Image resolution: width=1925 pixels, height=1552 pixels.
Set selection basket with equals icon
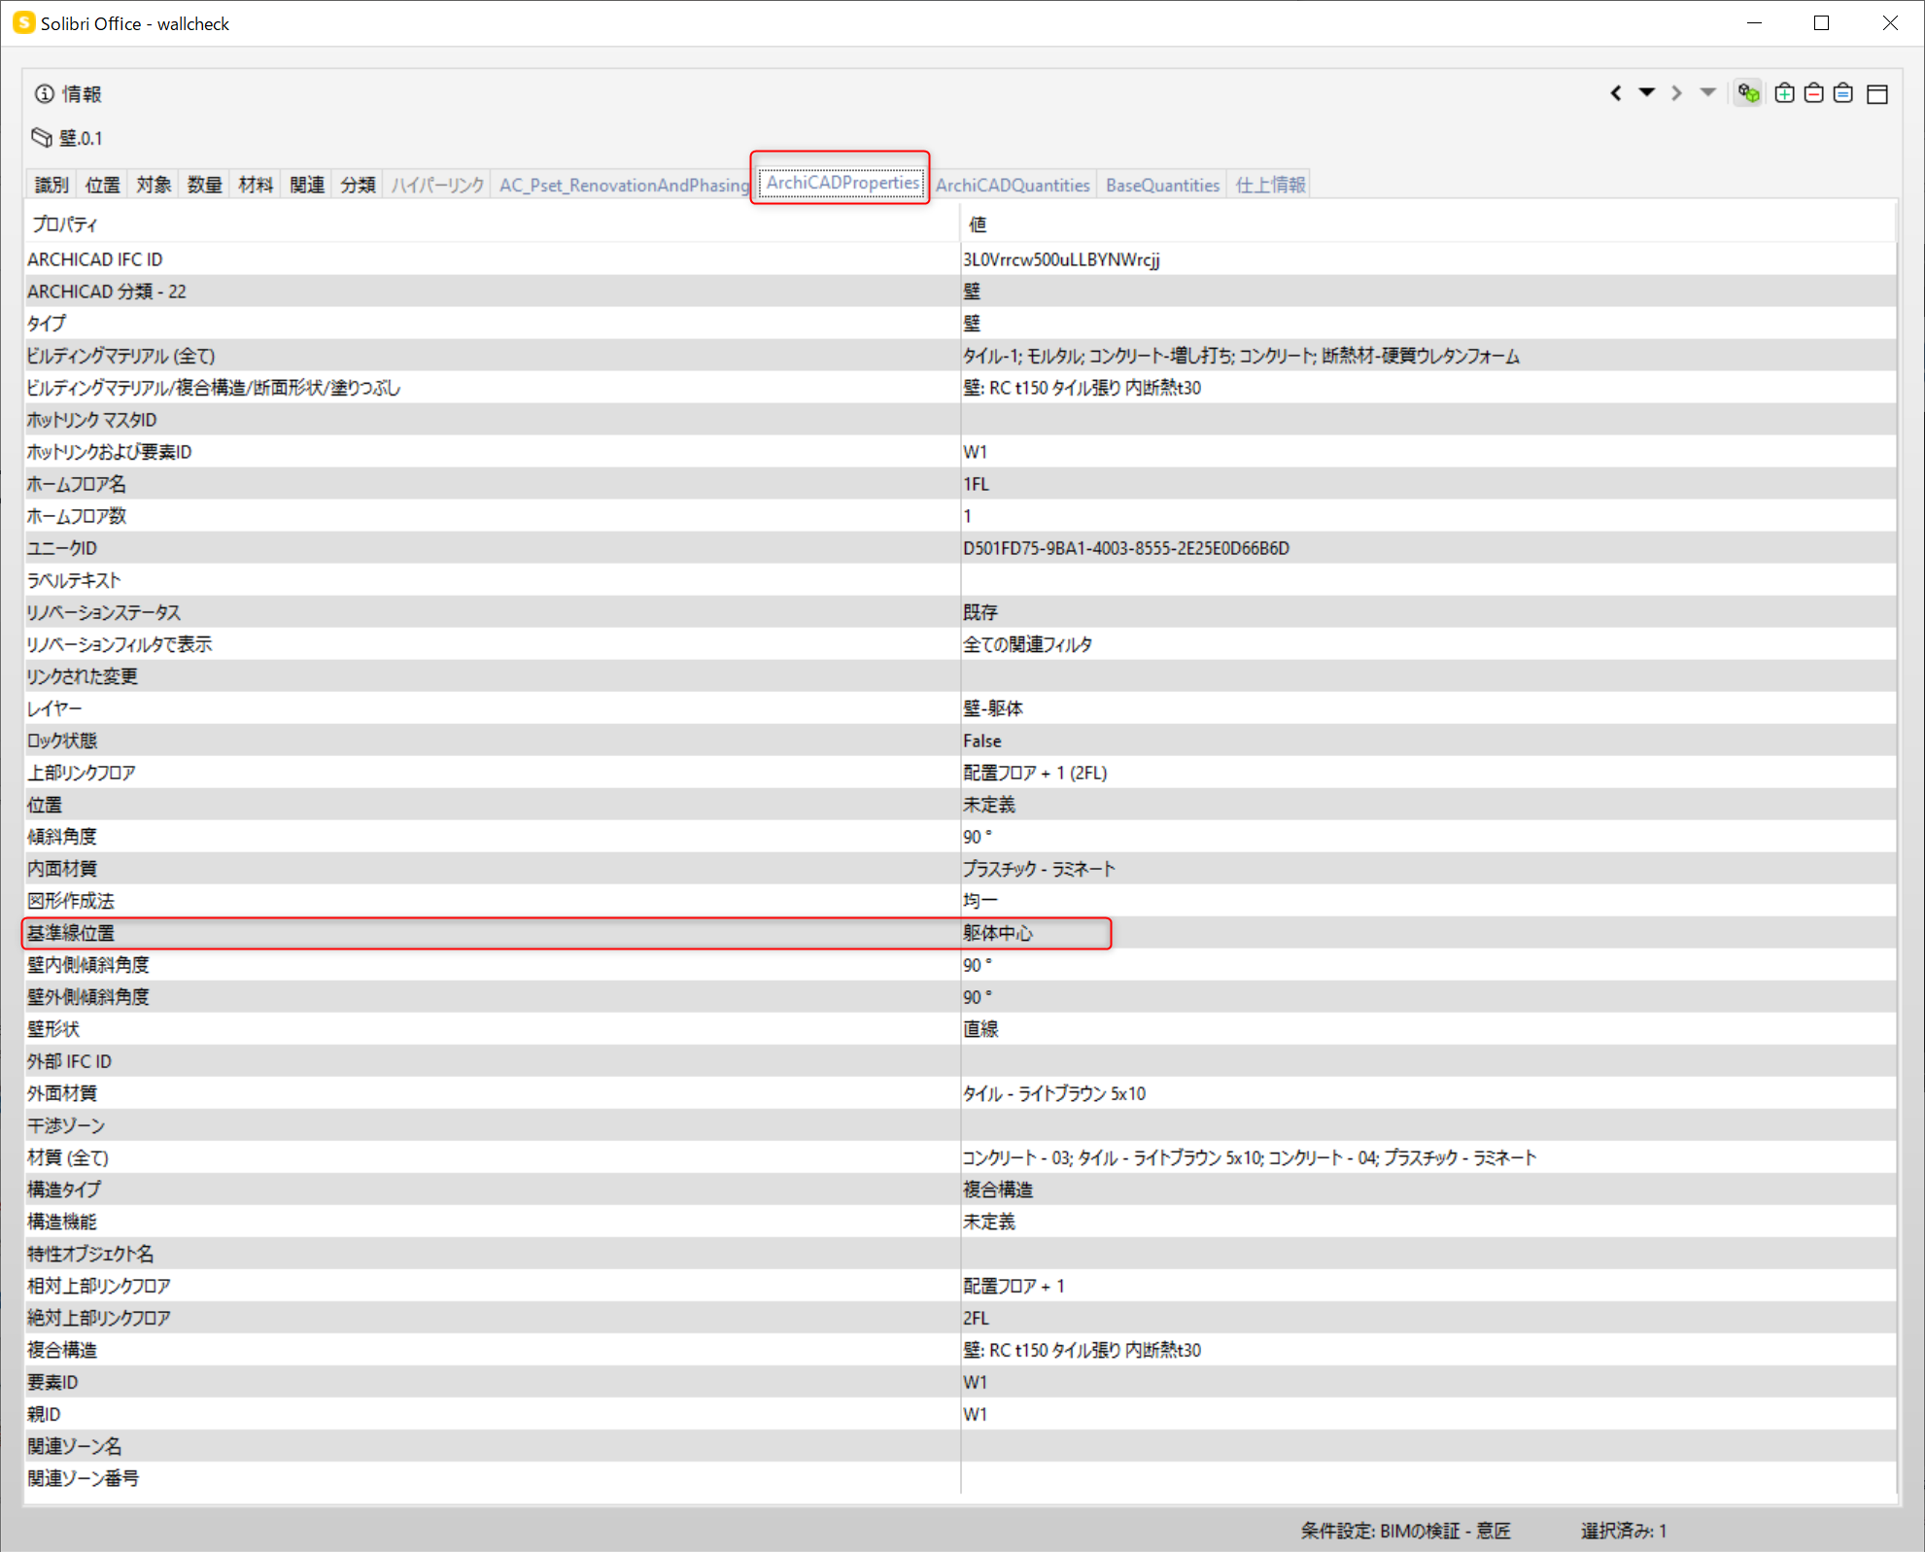(x=1843, y=93)
